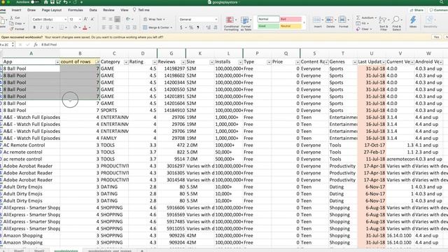This screenshot has height=252, width=448.
Task: Open the App column filter arrow
Action: (57, 62)
